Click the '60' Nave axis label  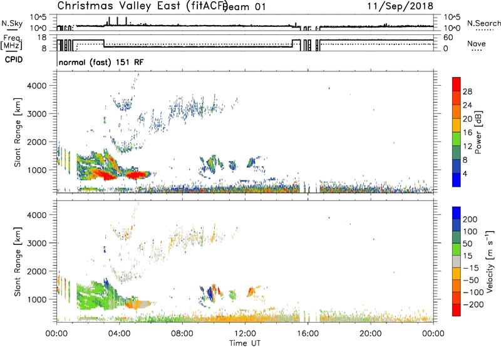[x=448, y=38]
